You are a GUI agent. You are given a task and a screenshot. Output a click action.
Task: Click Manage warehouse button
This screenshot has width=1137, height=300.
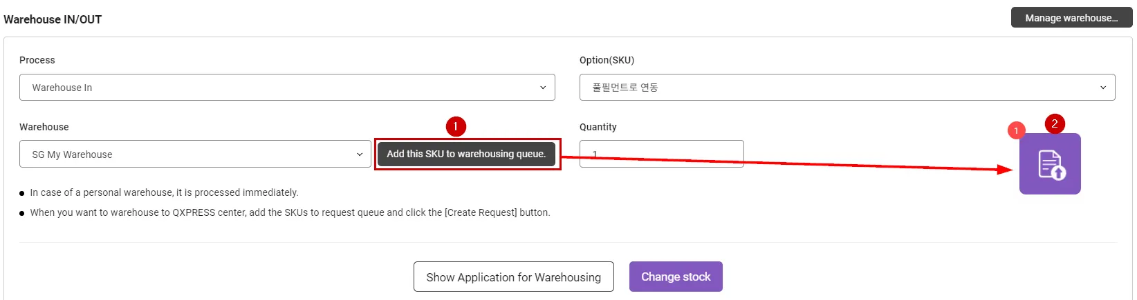click(1071, 18)
